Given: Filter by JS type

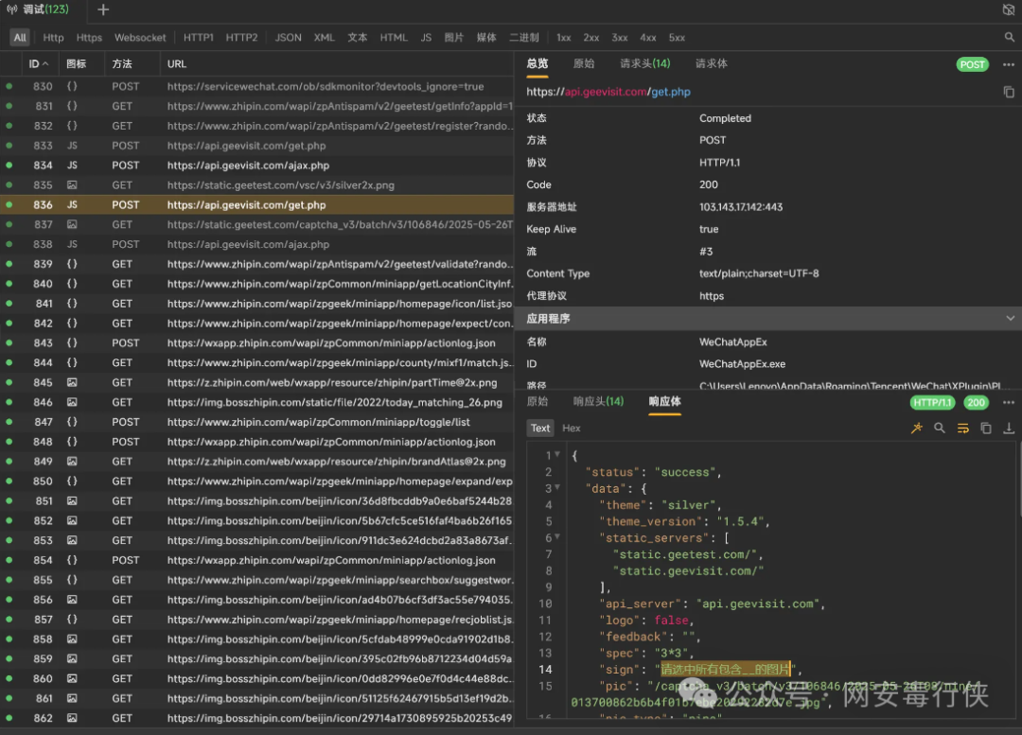Looking at the screenshot, I should pos(426,37).
